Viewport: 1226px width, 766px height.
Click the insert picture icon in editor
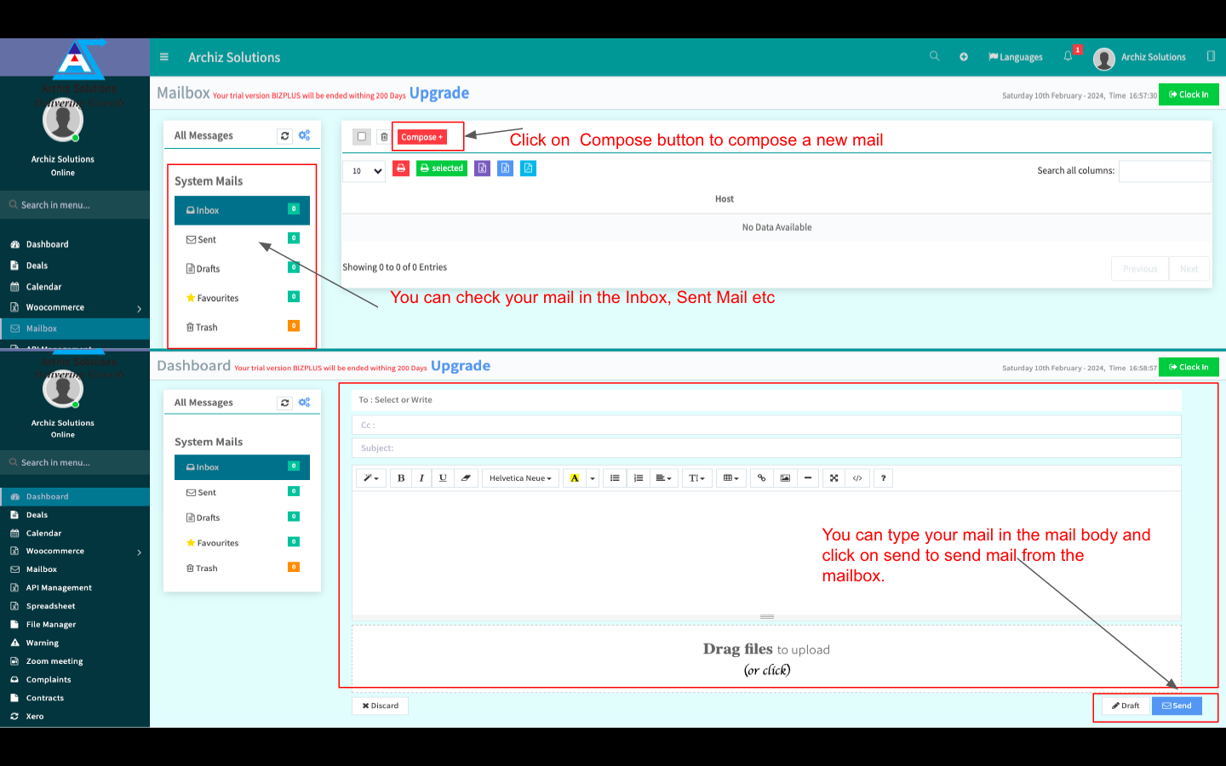[785, 478]
